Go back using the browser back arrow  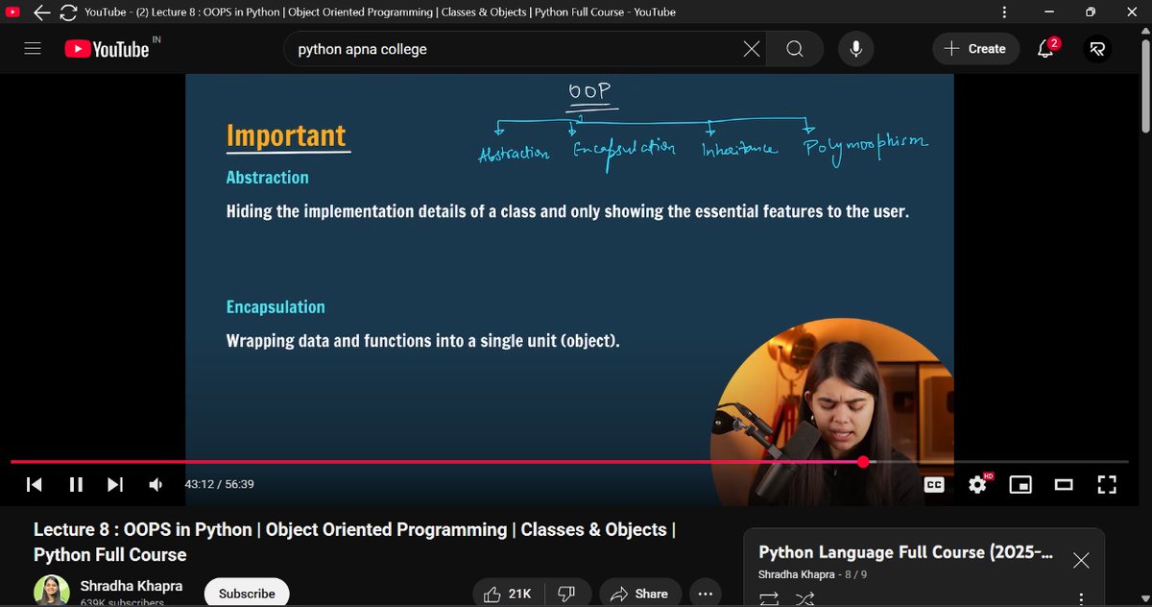pyautogui.click(x=41, y=12)
